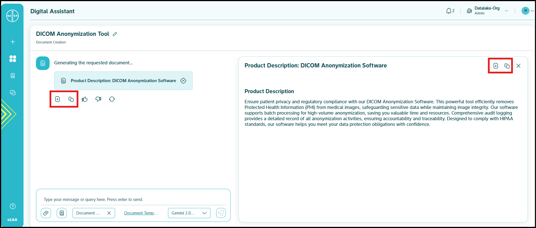
Task: Attach a file with paperclip icon
Action: (46, 213)
